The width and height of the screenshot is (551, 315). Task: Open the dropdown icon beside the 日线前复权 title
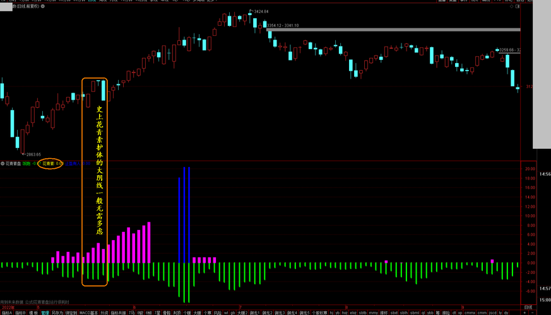[43, 6]
